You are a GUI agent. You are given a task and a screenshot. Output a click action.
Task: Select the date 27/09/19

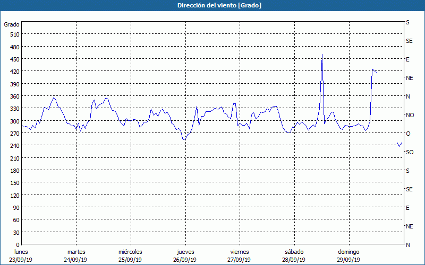click(240, 260)
